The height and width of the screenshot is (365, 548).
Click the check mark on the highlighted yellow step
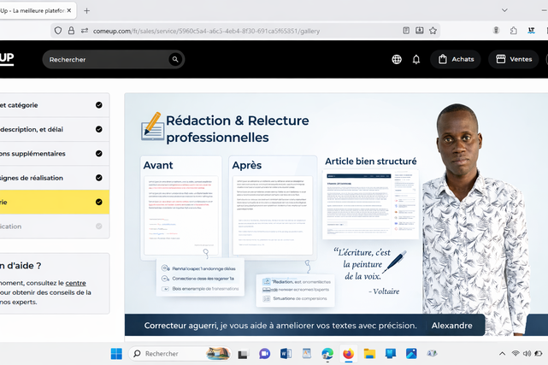tap(99, 203)
